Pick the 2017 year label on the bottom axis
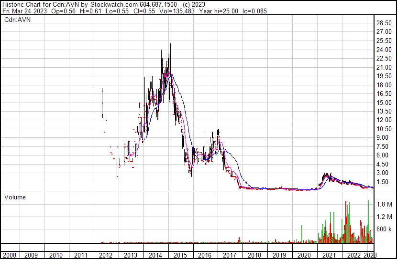Viewport: 397px width, 259px height. [230, 255]
